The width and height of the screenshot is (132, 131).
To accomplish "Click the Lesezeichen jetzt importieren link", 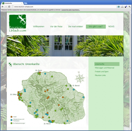I will pyautogui.click(x=71, y=10).
